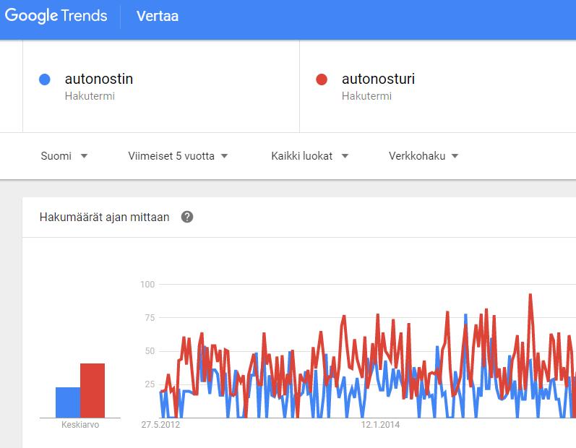Image resolution: width=576 pixels, height=448 pixels.
Task: Click the blue average bar for autonostin
Action: [x=68, y=402]
